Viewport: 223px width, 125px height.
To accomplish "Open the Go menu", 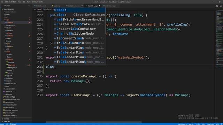I will [24, 2].
